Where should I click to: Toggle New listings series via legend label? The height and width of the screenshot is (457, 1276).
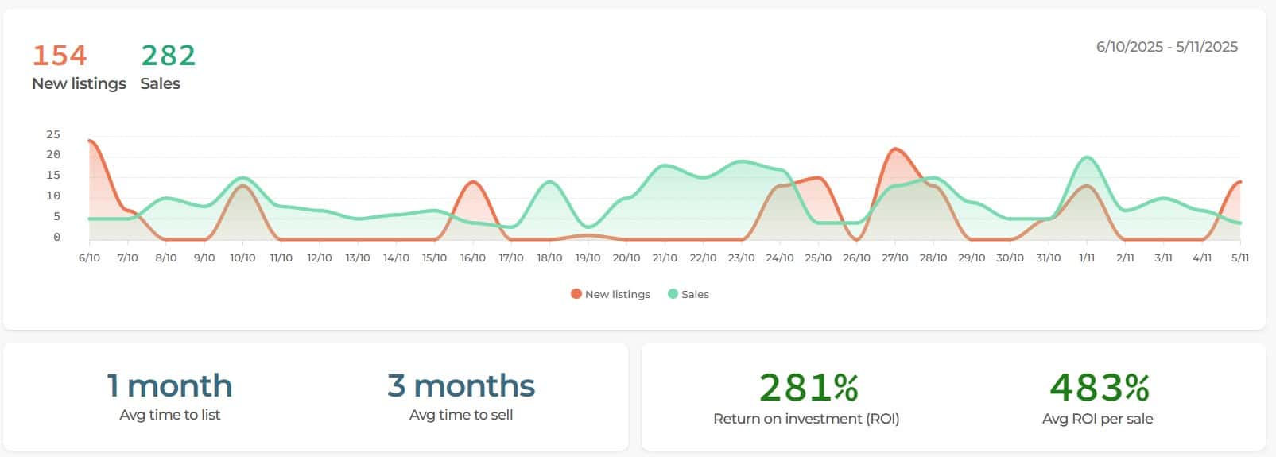617,294
